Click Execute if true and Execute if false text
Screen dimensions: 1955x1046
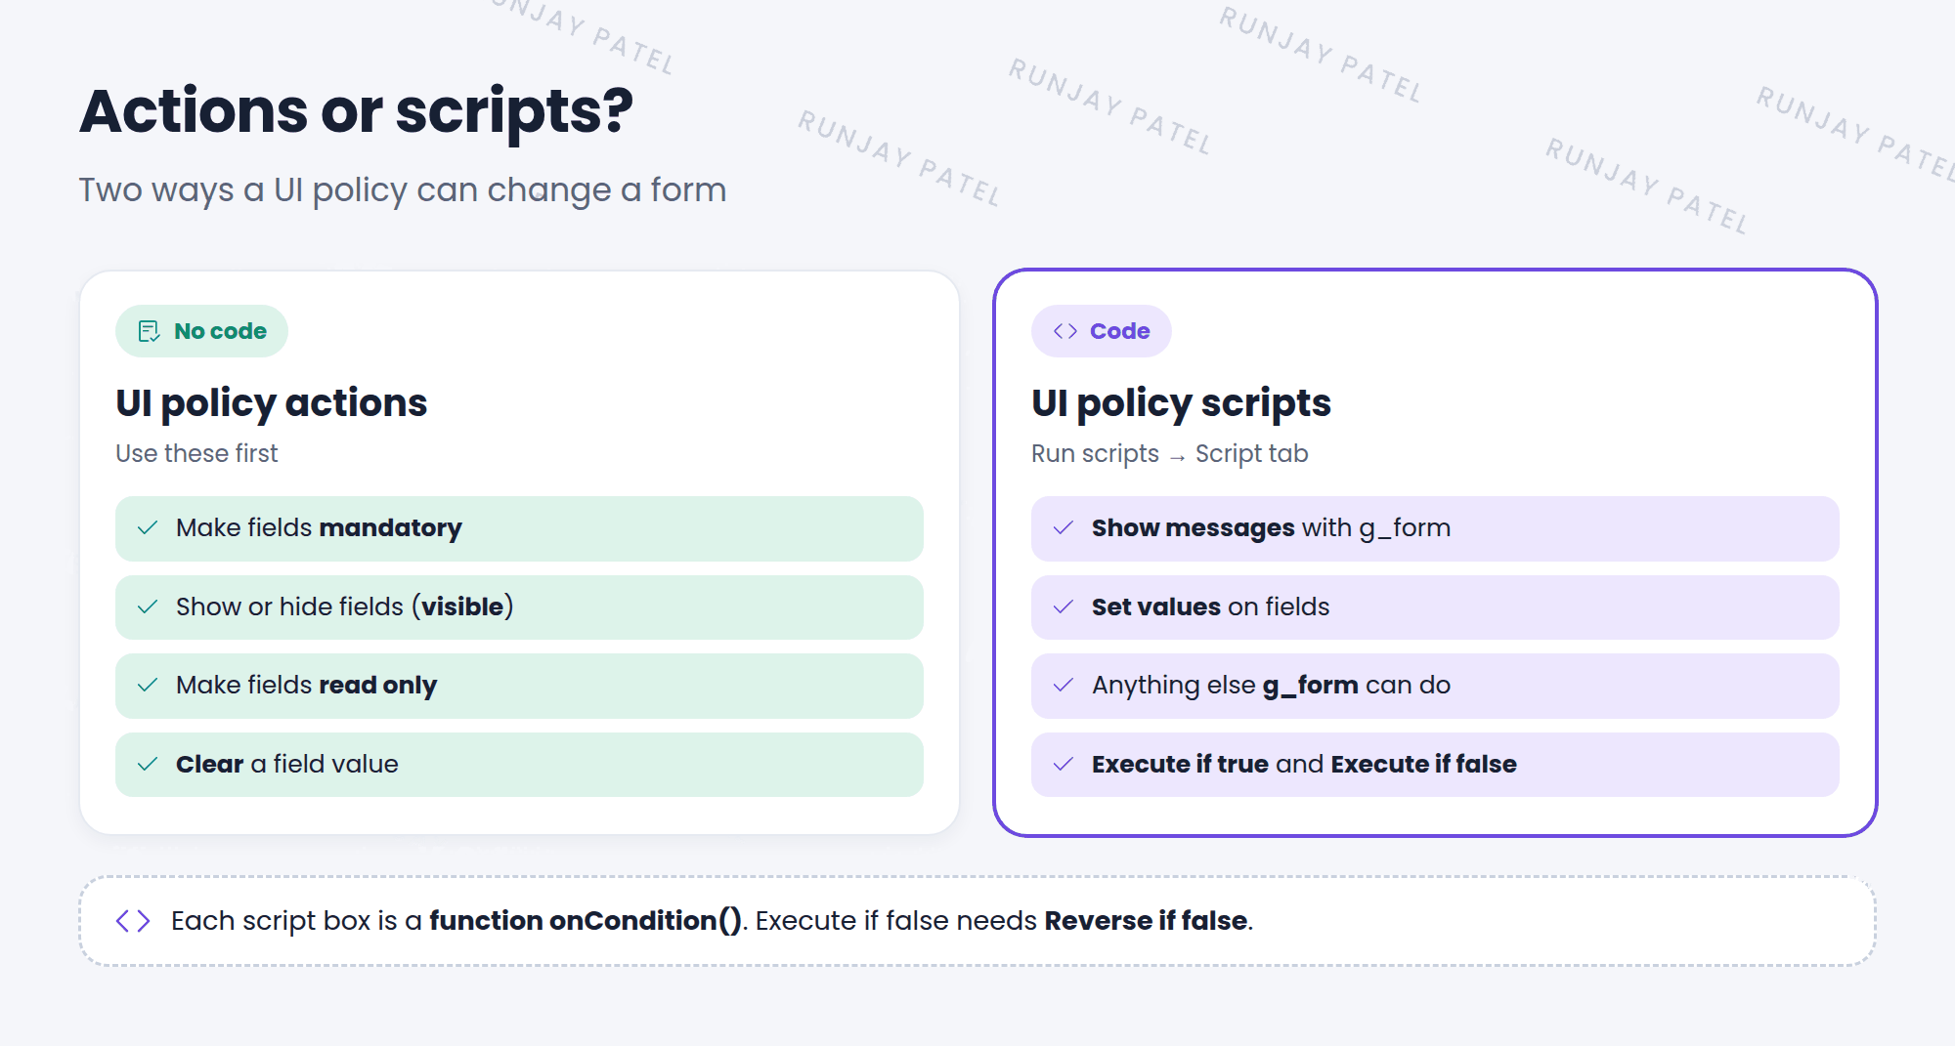pos(1304,765)
